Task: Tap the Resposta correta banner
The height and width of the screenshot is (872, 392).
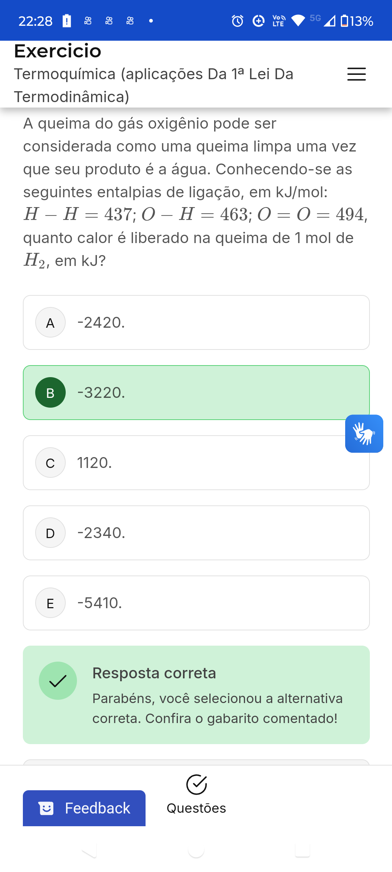Action: [196, 695]
